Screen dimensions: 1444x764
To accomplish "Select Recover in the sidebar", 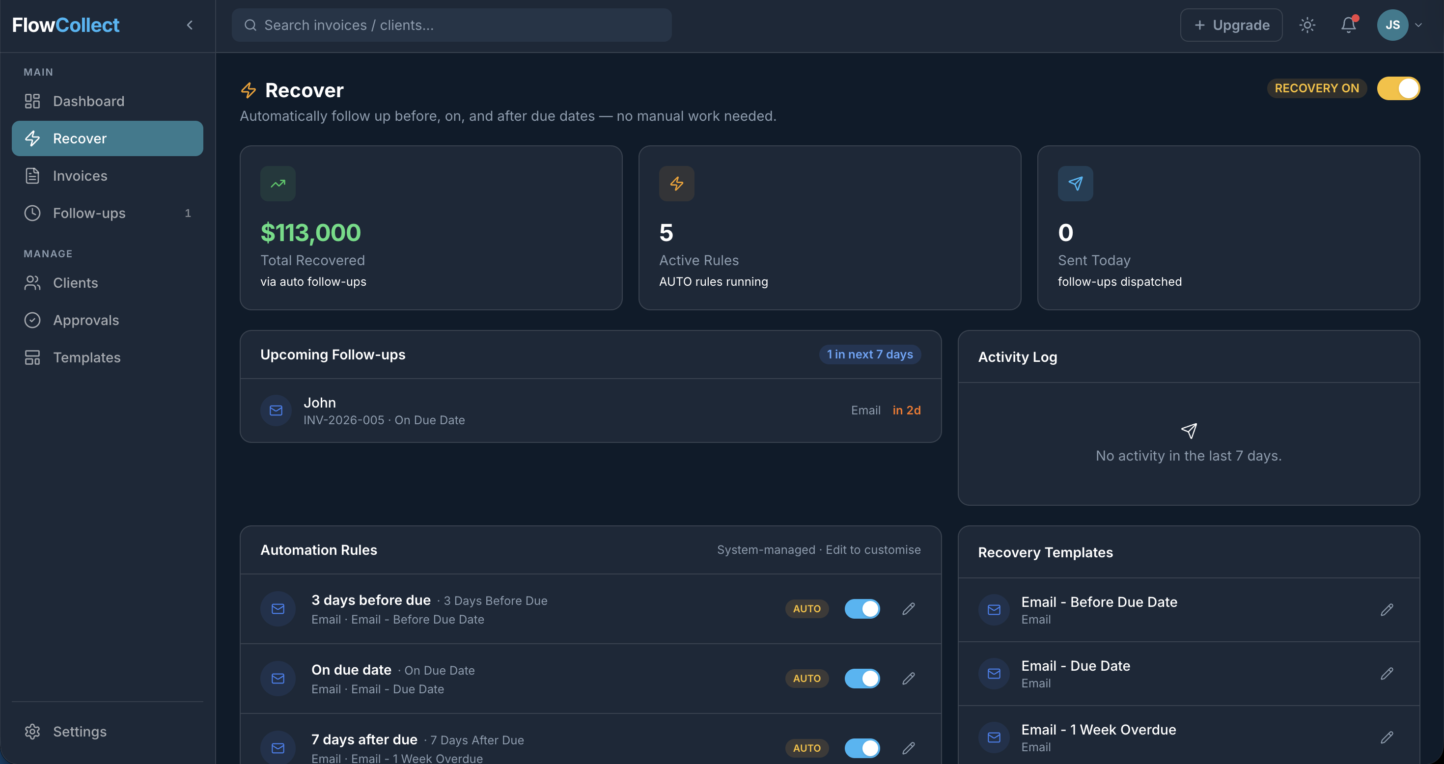I will (107, 138).
